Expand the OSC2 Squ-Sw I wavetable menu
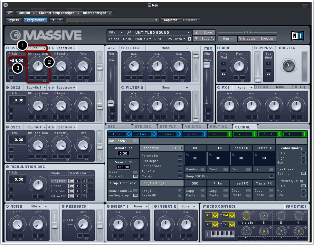314x245 pixels. [x=36, y=88]
